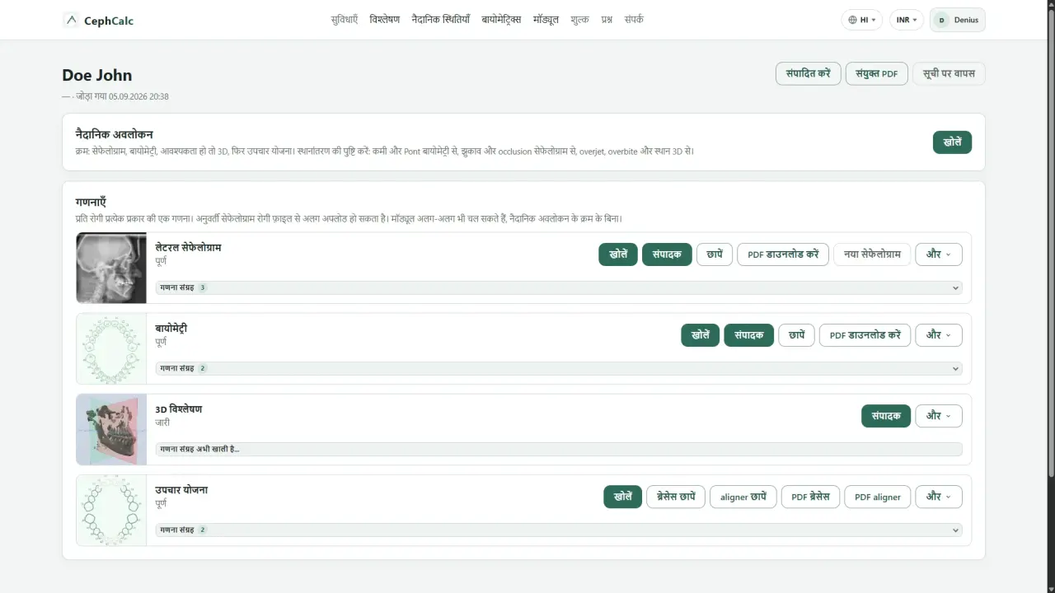Click सूची पर वापस button
Viewport: 1055px width, 593px height.
click(949, 73)
